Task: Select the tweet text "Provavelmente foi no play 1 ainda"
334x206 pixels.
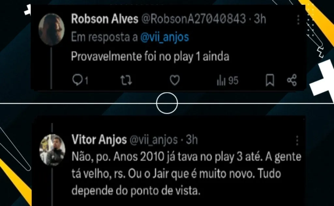Action: click(150, 57)
